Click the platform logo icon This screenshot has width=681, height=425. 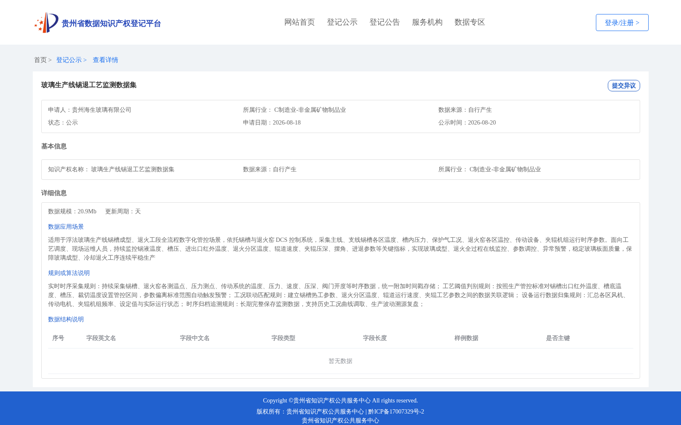pyautogui.click(x=46, y=23)
